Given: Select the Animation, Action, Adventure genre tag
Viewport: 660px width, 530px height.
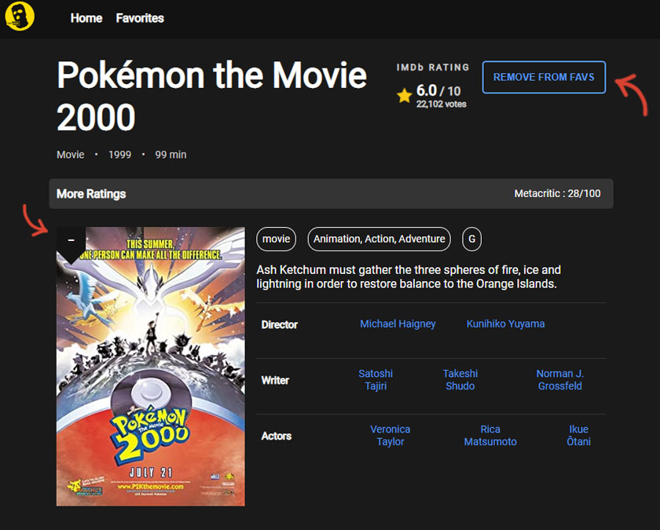Looking at the screenshot, I should coord(379,239).
